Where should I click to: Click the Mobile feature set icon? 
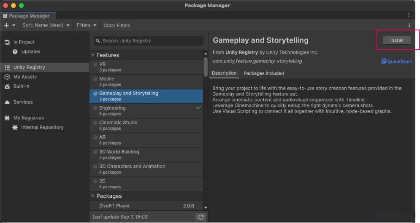point(95,79)
